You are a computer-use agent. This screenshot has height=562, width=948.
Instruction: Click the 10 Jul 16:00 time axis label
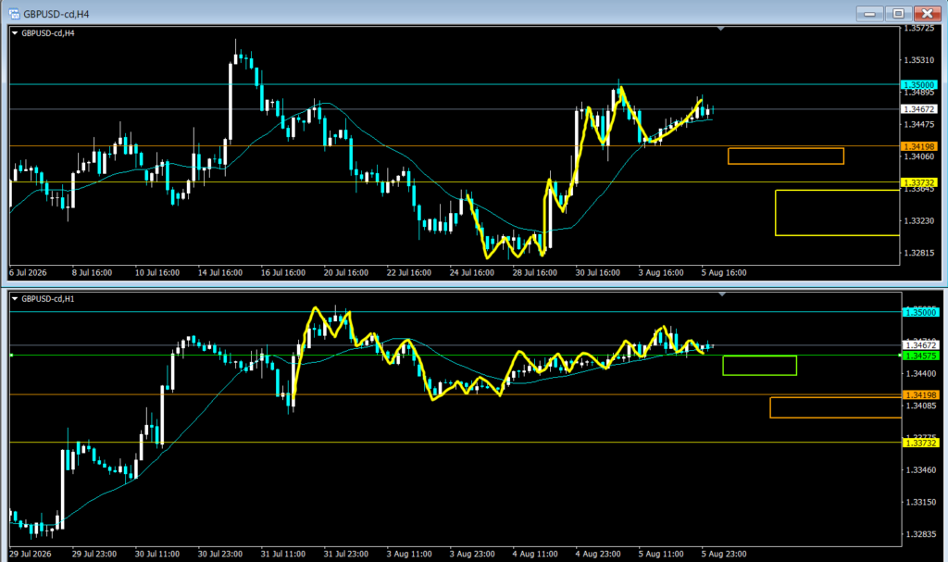click(157, 273)
